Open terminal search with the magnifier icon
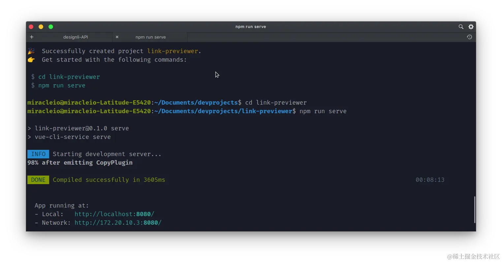This screenshot has height=262, width=502. (x=461, y=27)
